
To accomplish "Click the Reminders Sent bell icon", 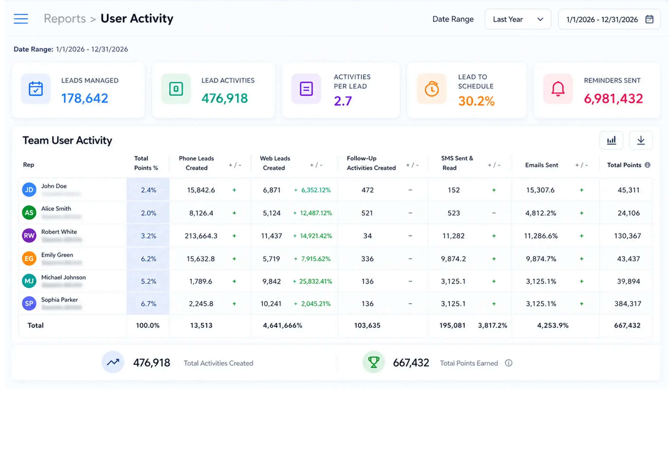I will [x=558, y=89].
